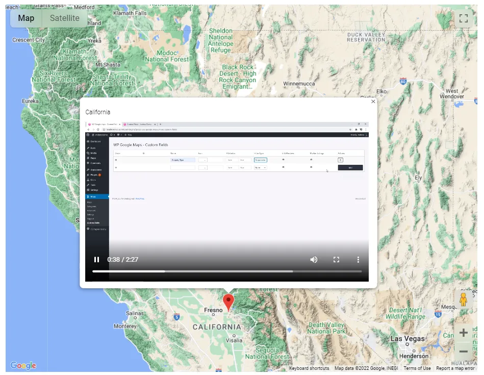Mute the video volume

point(314,260)
